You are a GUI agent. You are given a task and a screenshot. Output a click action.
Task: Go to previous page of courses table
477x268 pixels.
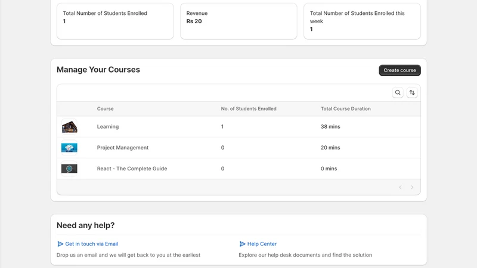(x=400, y=187)
